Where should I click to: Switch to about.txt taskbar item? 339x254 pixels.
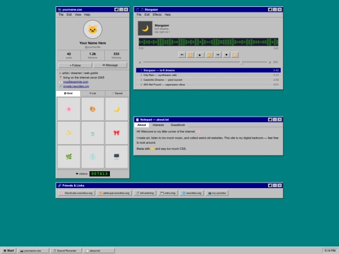(x=99, y=250)
